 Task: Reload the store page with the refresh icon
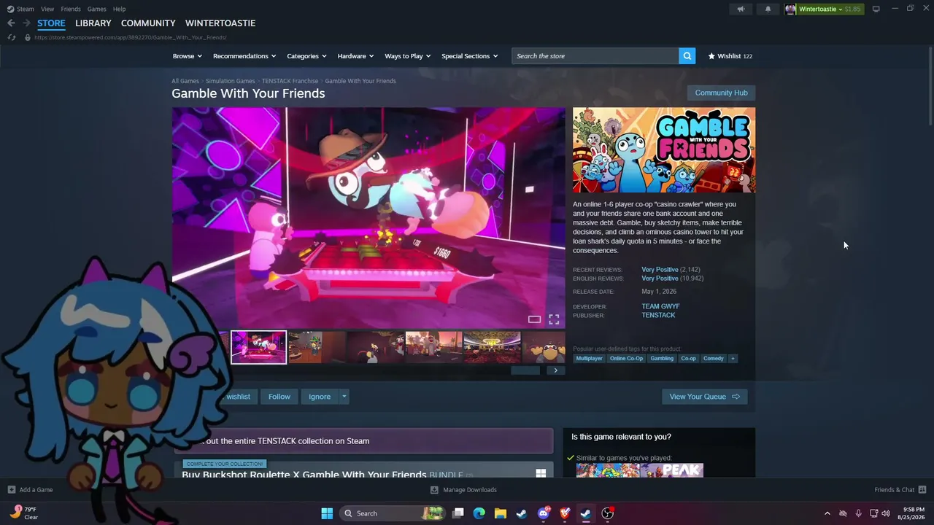pyautogui.click(x=11, y=37)
